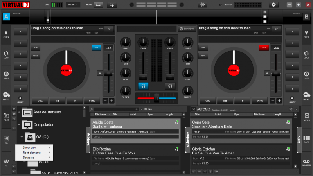This screenshot has height=176, width=313.
Task: Click the top waveform display icon
Action: point(202,5)
